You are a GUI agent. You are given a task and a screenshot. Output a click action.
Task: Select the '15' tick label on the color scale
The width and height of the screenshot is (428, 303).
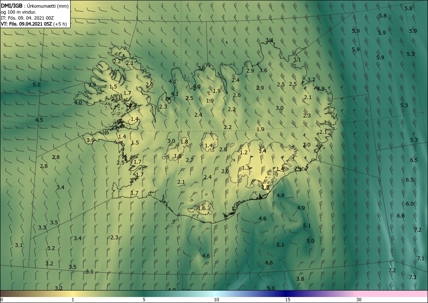click(x=288, y=300)
